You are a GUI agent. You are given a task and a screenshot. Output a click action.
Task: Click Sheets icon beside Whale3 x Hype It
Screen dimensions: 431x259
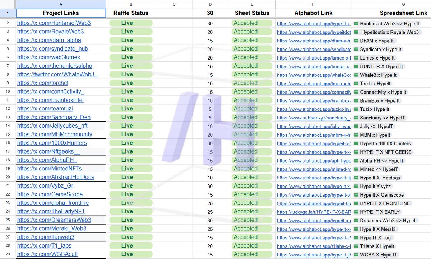(x=356, y=75)
